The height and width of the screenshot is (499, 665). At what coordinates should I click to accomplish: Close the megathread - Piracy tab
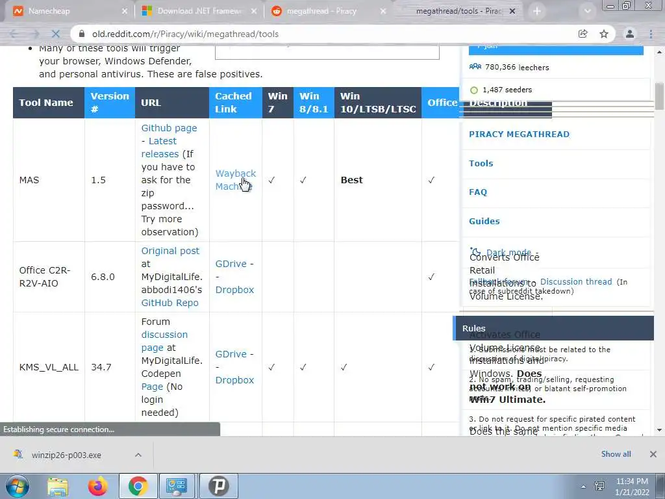tap(383, 12)
